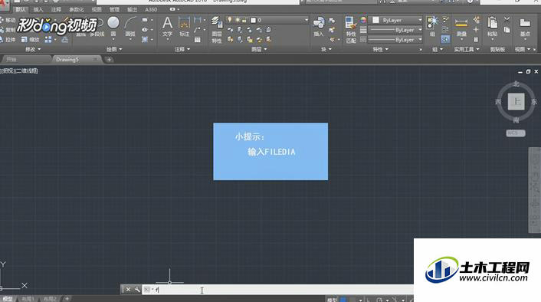Expand the 绘图 (Draw) panel
Viewport: 541px width, 302px height.
click(114, 49)
